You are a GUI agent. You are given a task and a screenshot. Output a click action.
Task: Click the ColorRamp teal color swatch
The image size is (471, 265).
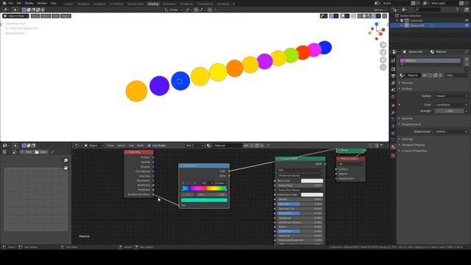click(204, 200)
